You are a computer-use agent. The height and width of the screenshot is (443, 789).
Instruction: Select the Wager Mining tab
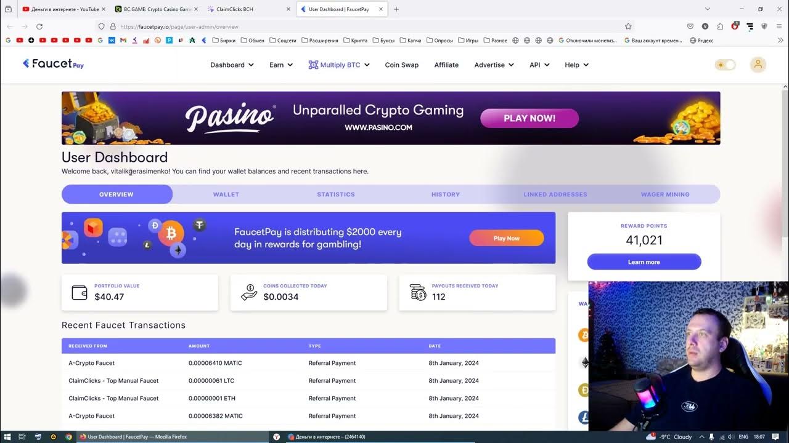[x=665, y=194]
